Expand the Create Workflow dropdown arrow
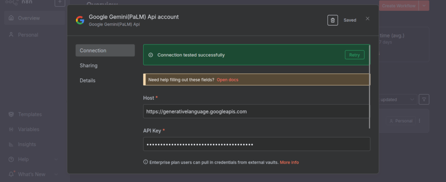 coord(423,5)
